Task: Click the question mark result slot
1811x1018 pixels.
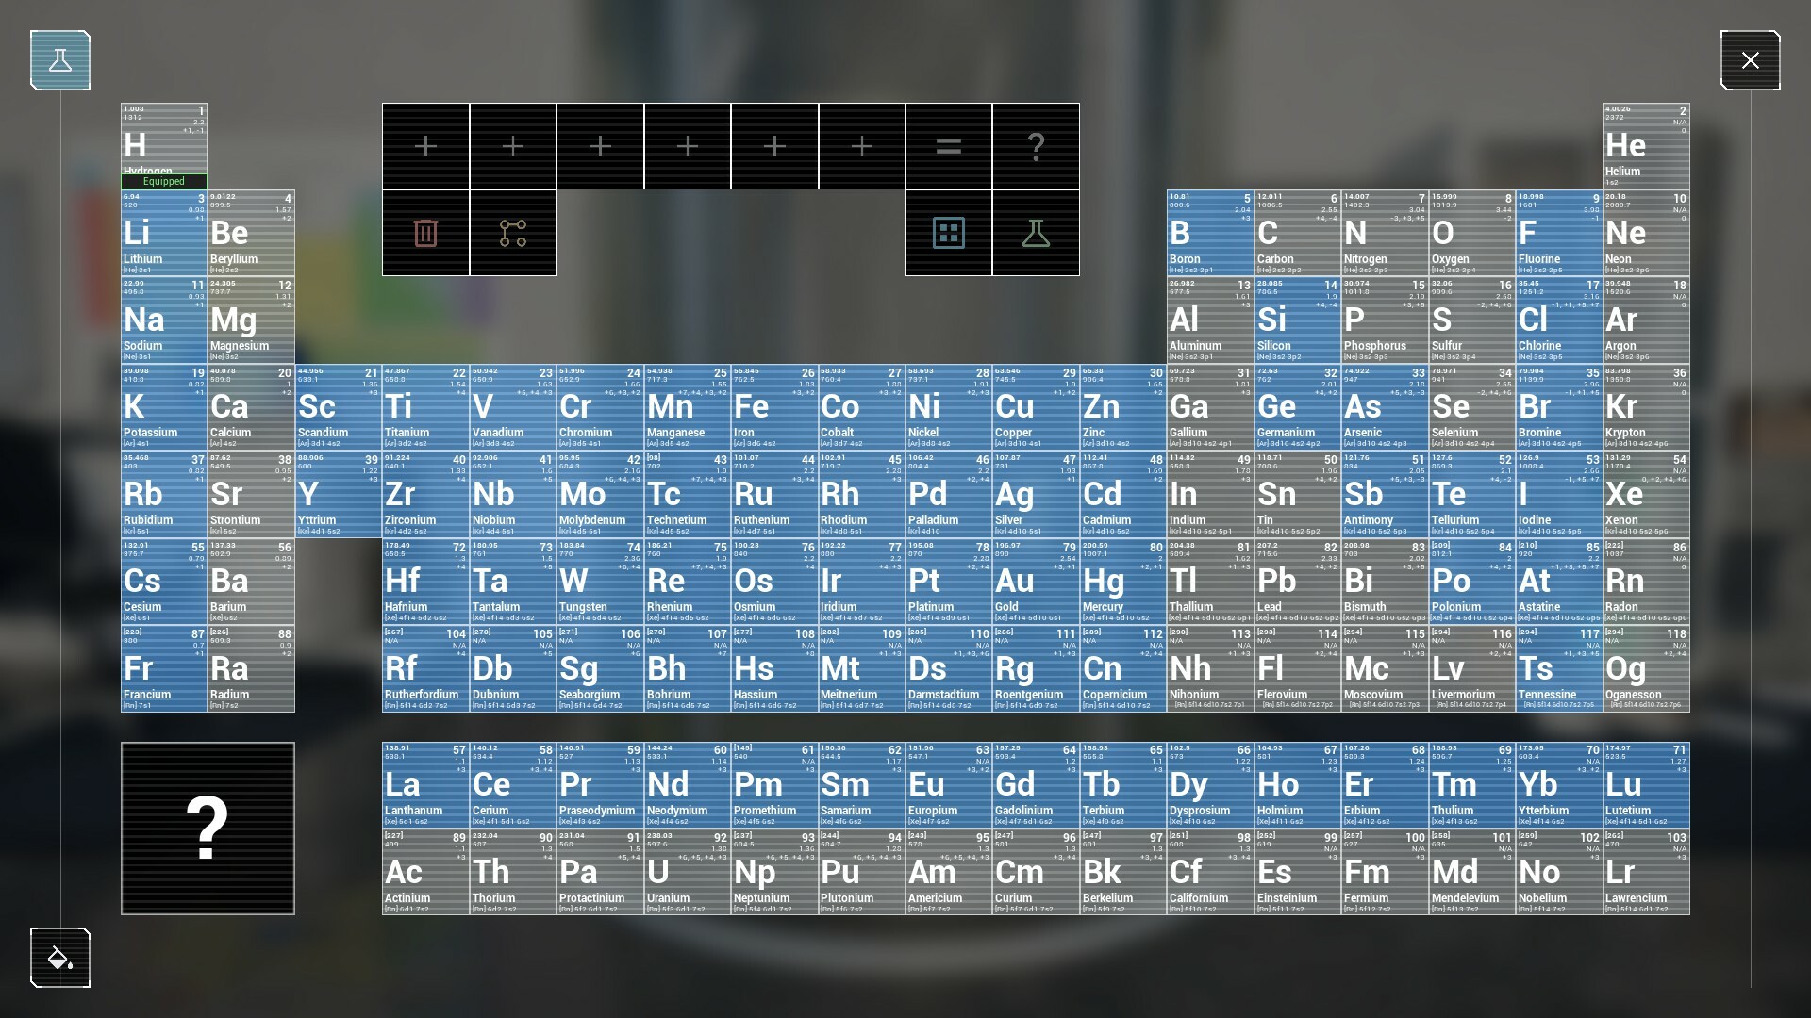Action: tap(1036, 146)
